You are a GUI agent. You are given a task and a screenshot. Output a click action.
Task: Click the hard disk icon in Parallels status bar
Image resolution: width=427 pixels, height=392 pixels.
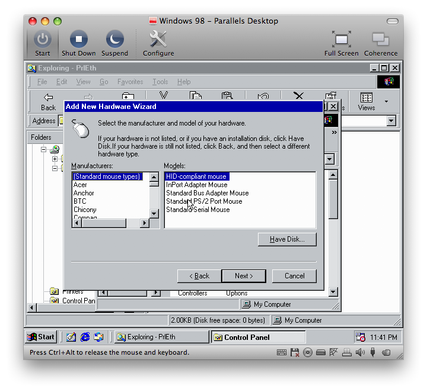[x=321, y=352]
